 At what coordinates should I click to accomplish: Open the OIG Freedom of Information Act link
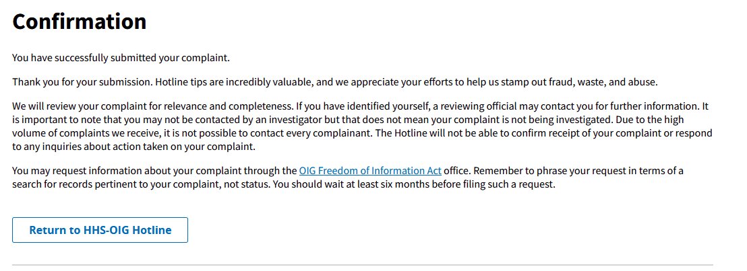pyautogui.click(x=370, y=171)
